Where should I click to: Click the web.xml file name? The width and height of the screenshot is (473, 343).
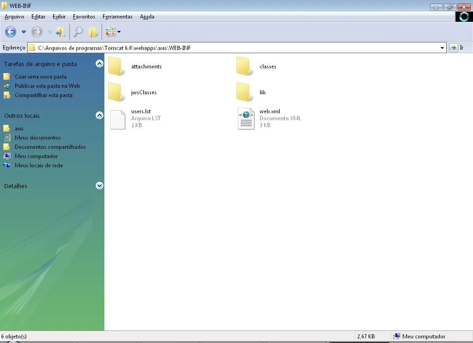tap(270, 111)
